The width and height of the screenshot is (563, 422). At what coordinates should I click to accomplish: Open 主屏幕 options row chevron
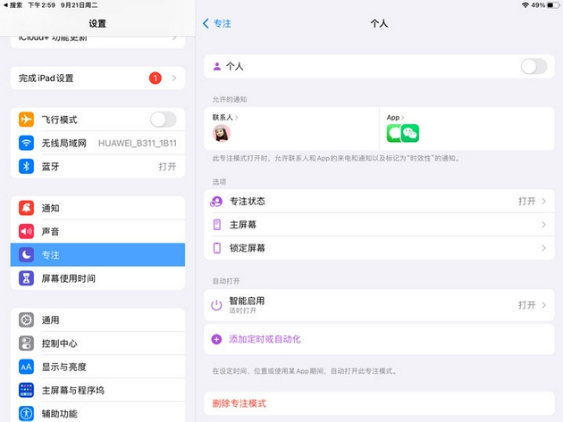tap(544, 225)
